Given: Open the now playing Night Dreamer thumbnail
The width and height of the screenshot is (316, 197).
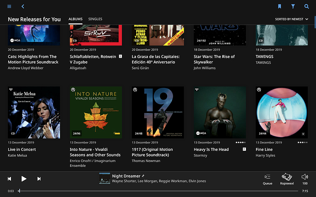Looking at the screenshot, I should (x=104, y=178).
